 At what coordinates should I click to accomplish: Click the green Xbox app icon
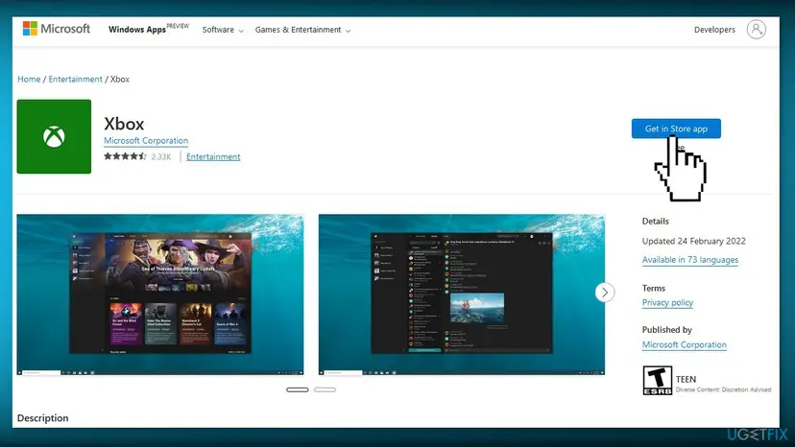click(x=54, y=136)
